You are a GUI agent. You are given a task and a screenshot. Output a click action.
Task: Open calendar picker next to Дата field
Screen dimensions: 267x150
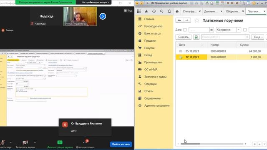tap(212, 30)
